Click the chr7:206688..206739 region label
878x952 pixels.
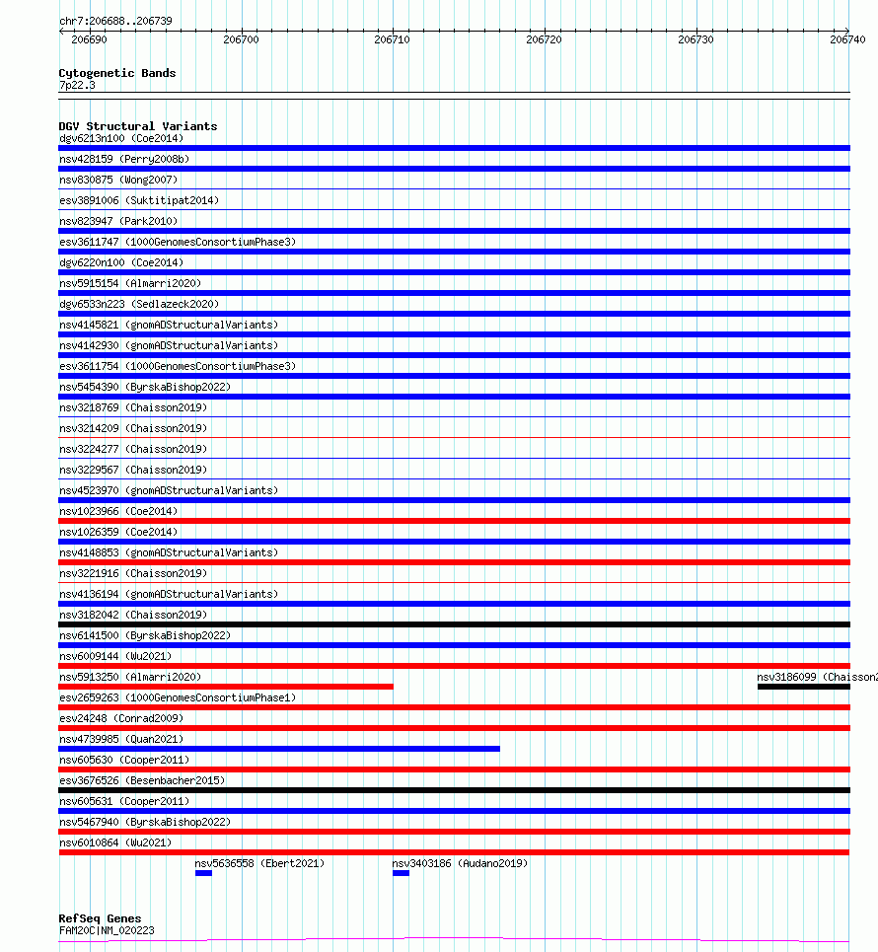(115, 21)
